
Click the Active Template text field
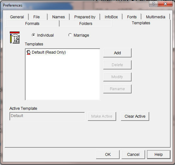(x=47, y=116)
